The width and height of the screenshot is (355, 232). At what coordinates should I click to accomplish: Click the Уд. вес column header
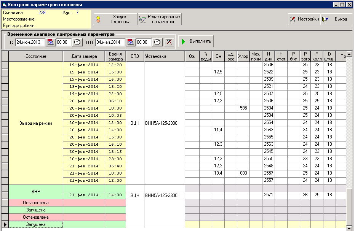tap(231, 56)
